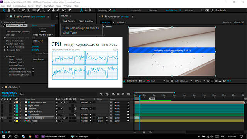Viewport: 247px width, 139px height.
Task: Toggle the Detailed Analysis checkbox
Action: (x=33, y=69)
